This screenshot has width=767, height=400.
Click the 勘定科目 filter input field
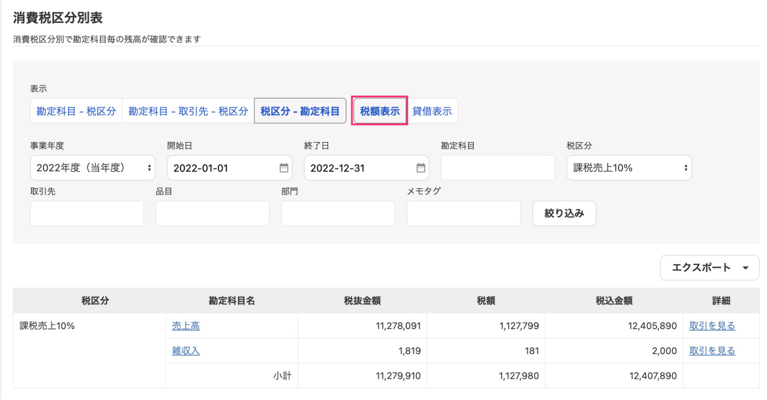click(x=498, y=168)
